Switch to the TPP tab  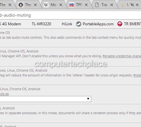[x=79, y=5]
